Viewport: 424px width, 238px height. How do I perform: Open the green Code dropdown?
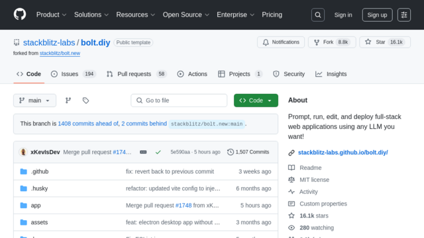[x=256, y=100]
